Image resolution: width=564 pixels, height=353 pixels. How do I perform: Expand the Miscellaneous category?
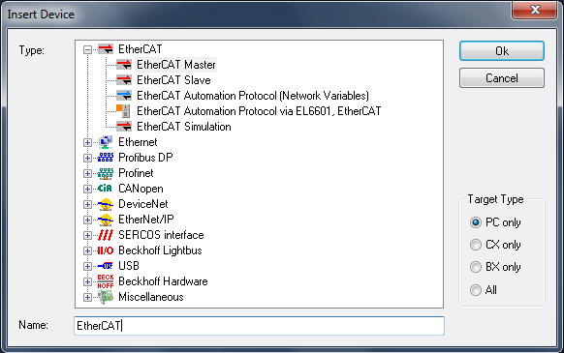87,297
